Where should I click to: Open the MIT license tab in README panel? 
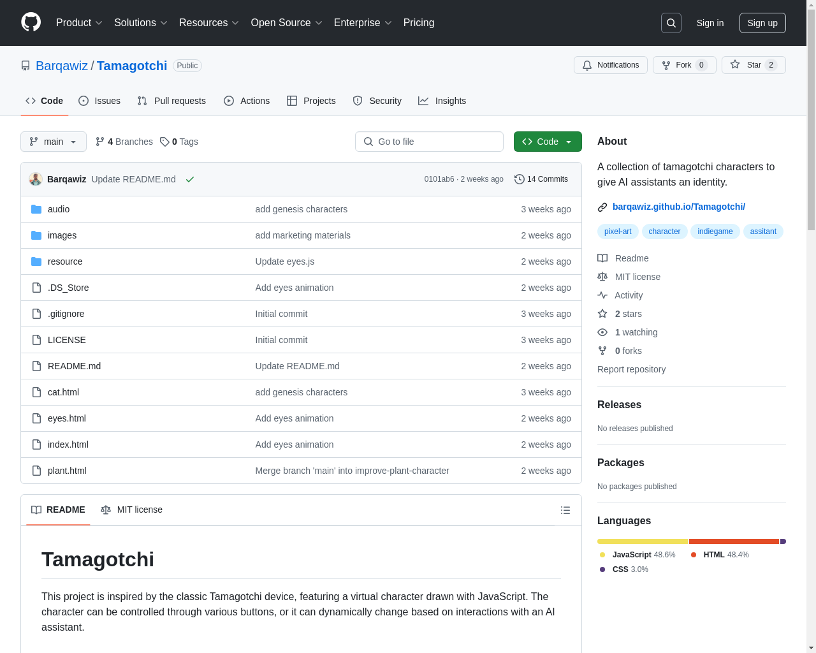(132, 510)
